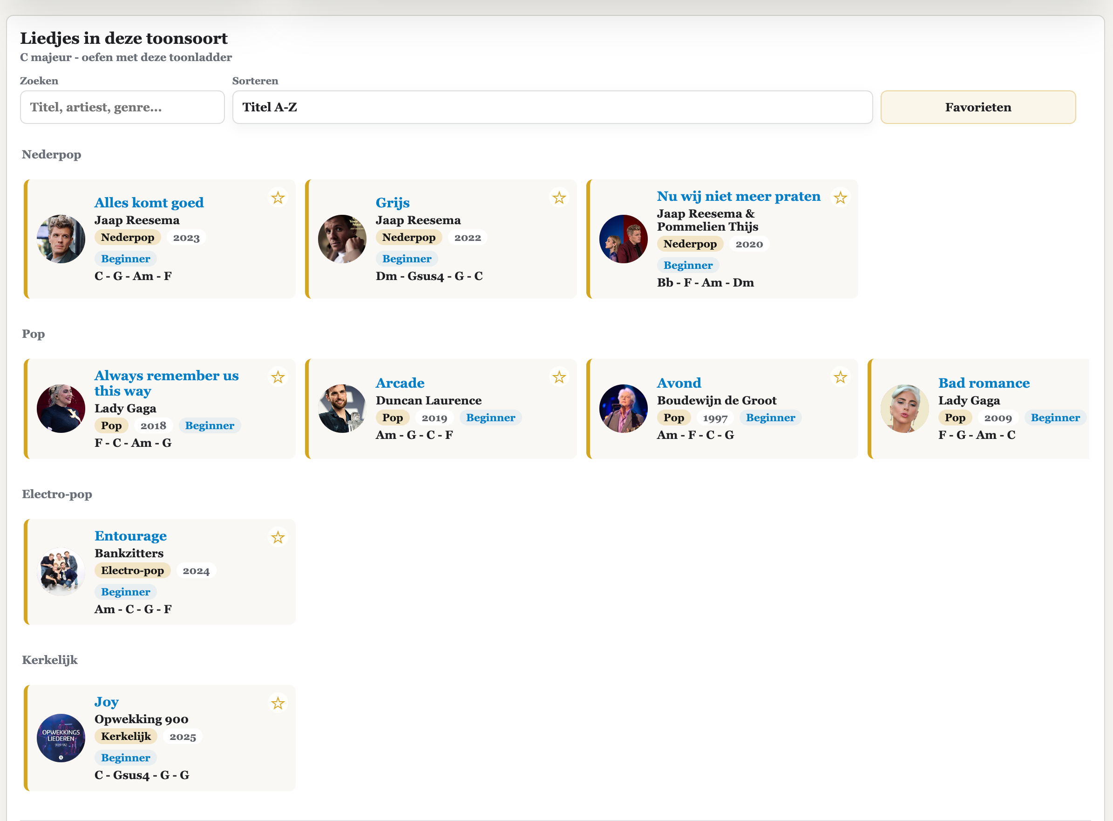Click Boudewijn de Groot's photo on Avond
The image size is (1113, 821).
[x=623, y=409]
